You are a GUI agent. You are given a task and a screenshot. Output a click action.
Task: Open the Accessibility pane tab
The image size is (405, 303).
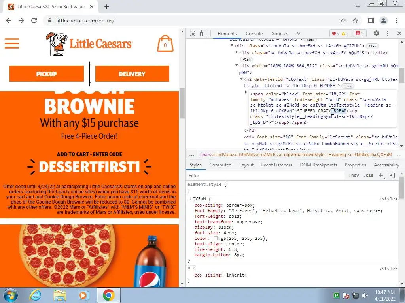click(387, 165)
